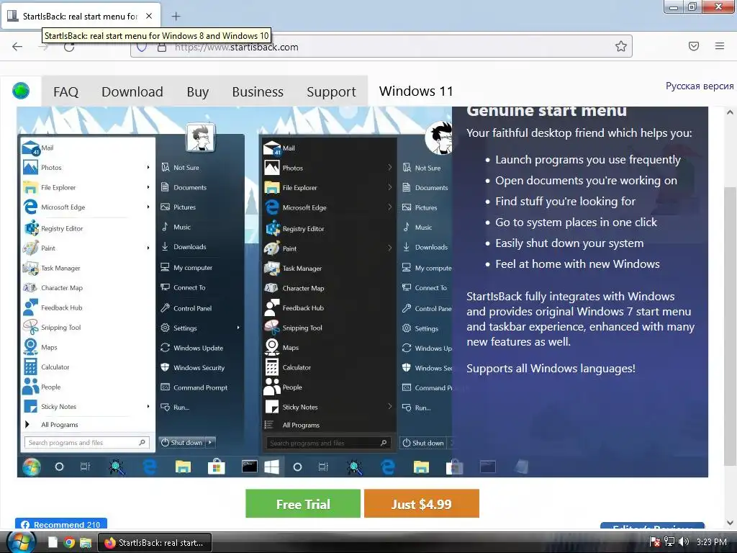Click the Shut down button in light menu
Screen dimensions: 737x553
coord(182,442)
